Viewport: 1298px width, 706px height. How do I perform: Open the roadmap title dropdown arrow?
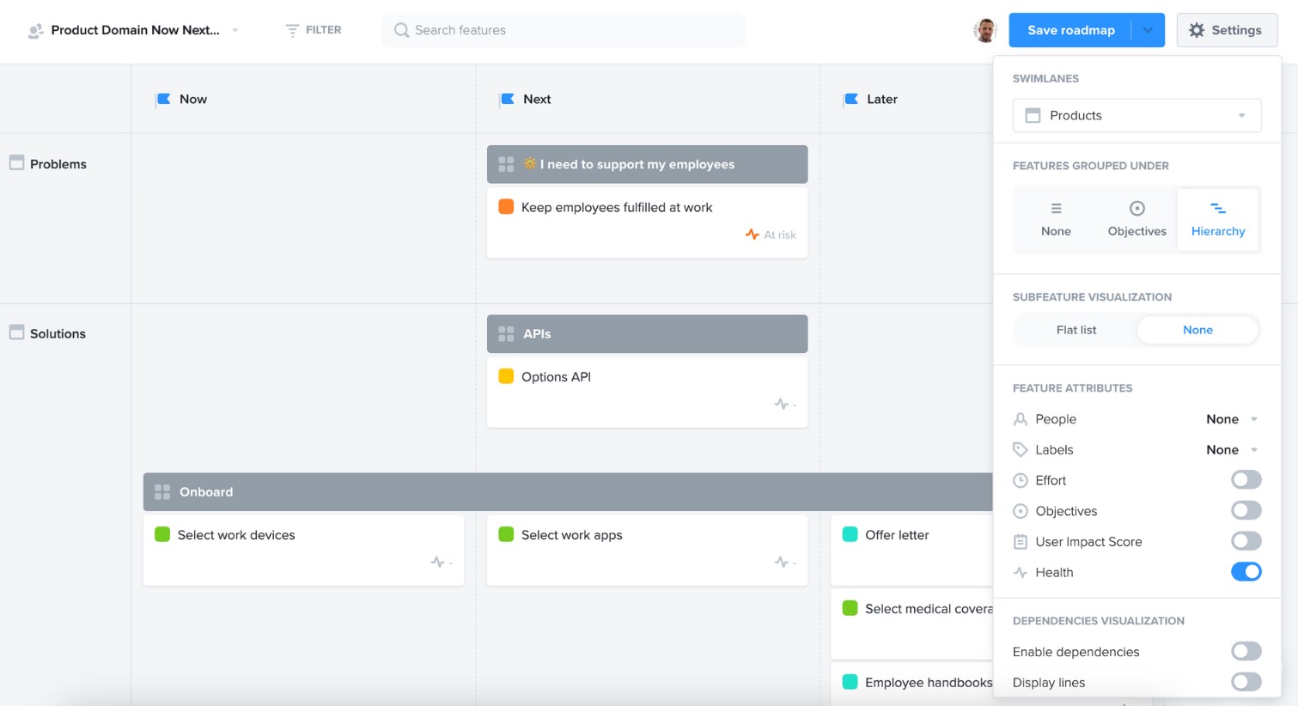tap(235, 30)
